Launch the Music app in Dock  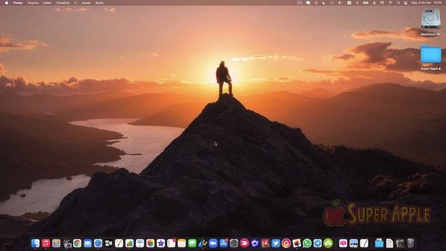point(46,243)
